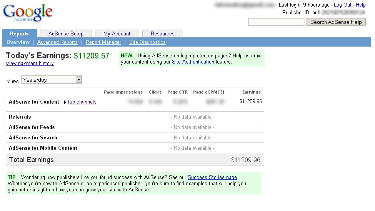Click the Page eCPM [?] help link
Screen dimensions: 375x211
[221, 92]
